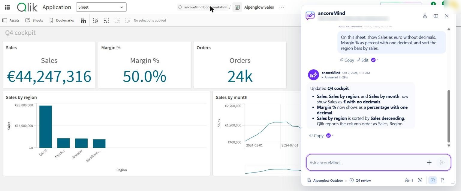Open the more options ellipsis menu
Screen dimensions: 461x191
coord(282,7)
